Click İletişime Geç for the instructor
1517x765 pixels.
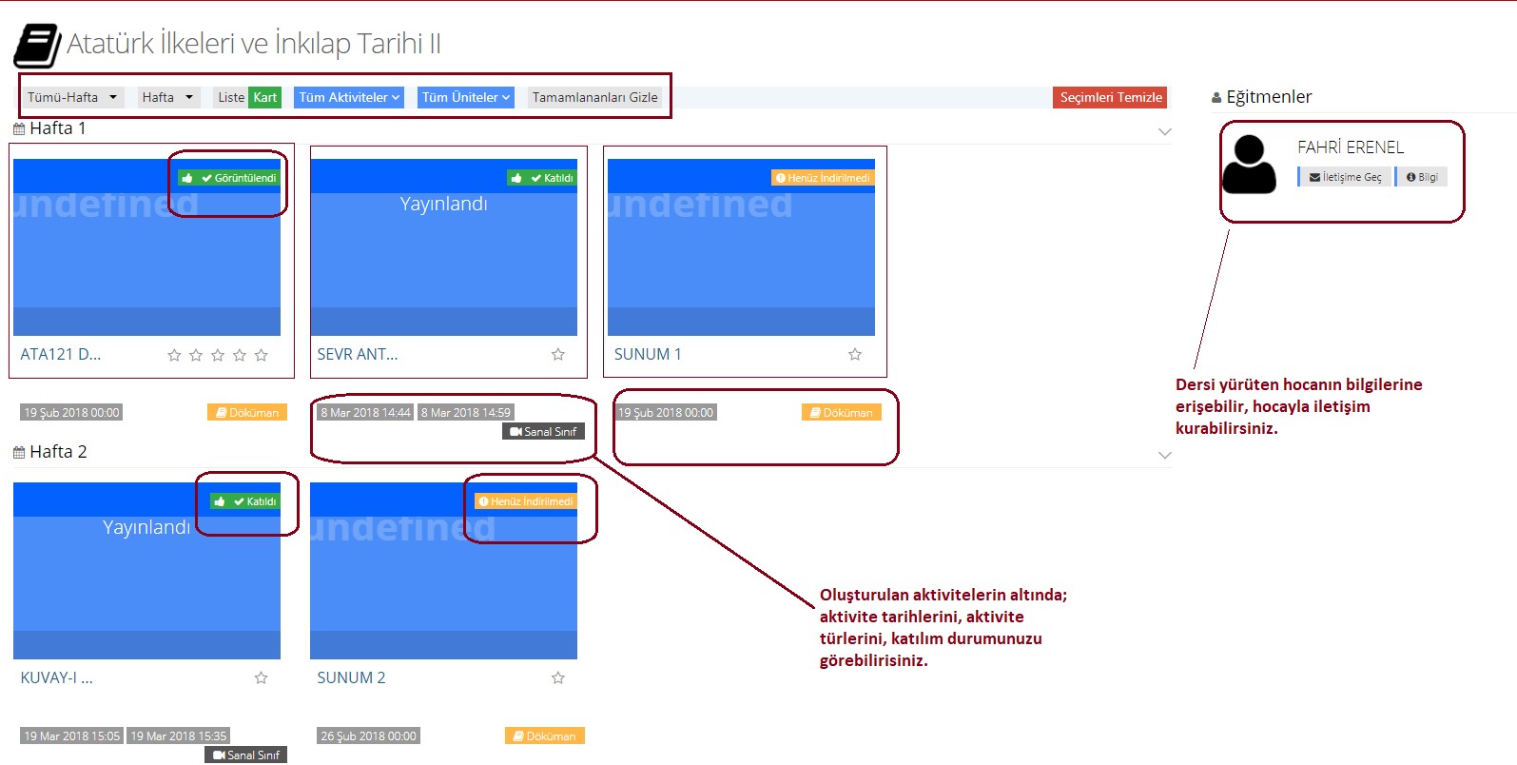pyautogui.click(x=1345, y=177)
